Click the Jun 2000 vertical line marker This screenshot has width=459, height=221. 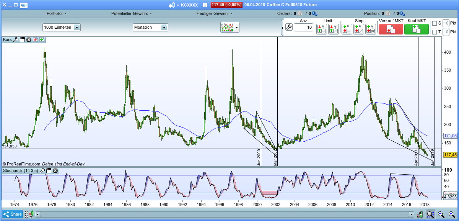[x=259, y=157]
